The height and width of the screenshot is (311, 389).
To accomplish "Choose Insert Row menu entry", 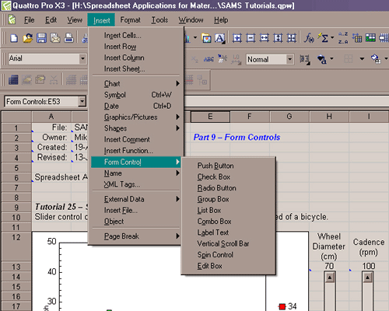I will pyautogui.click(x=135, y=47).
